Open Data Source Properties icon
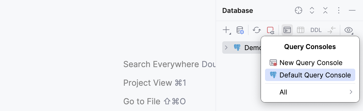Screen dimensions: 363x111 click(x=240, y=30)
